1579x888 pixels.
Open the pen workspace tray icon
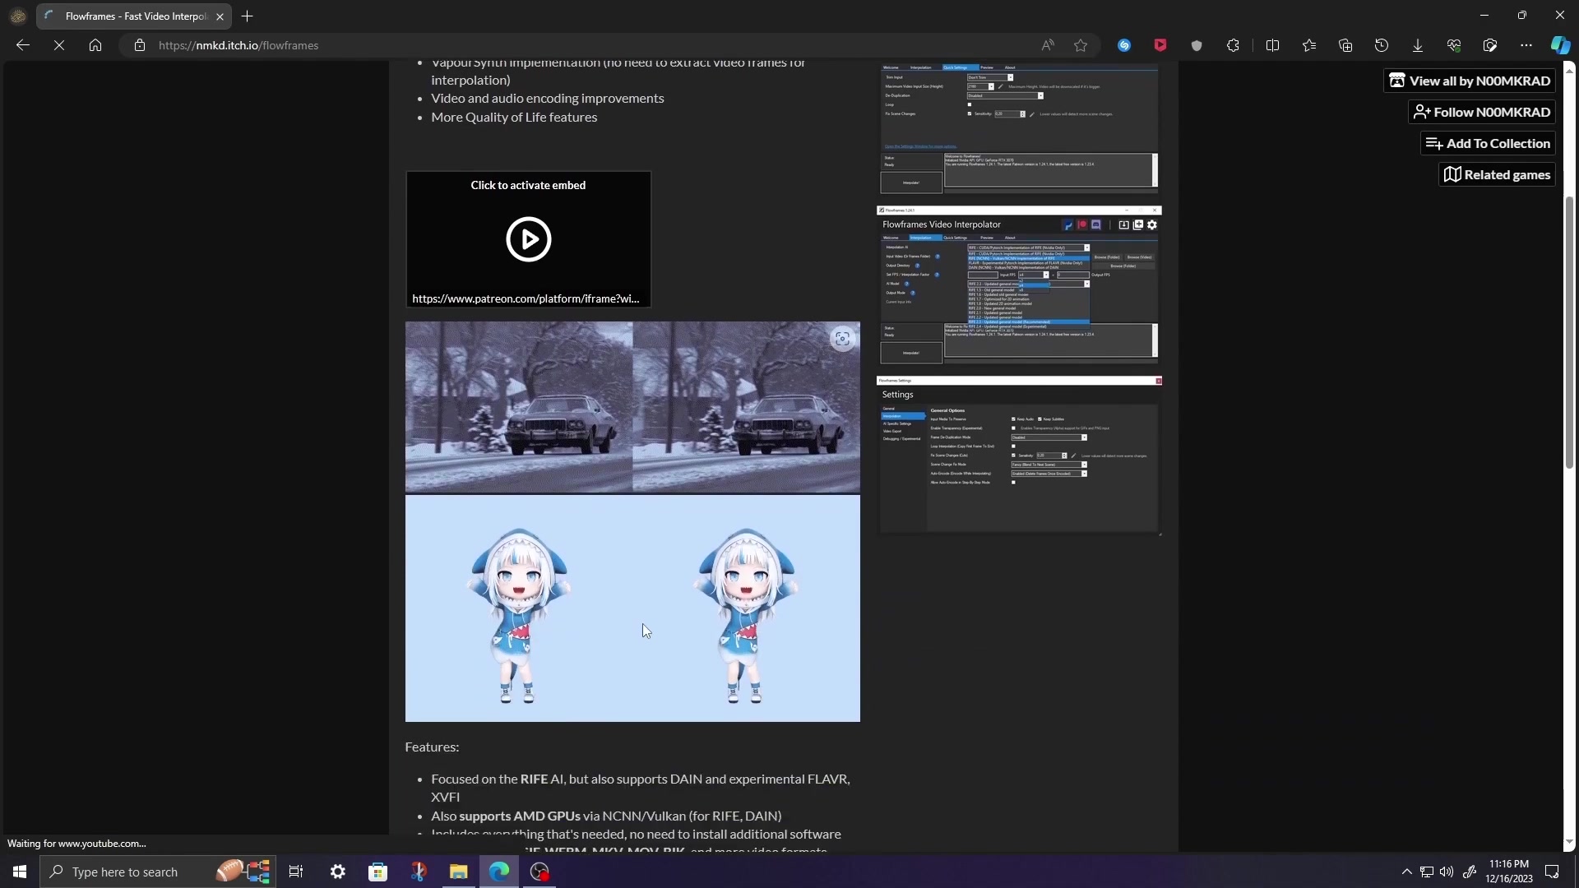click(1470, 872)
